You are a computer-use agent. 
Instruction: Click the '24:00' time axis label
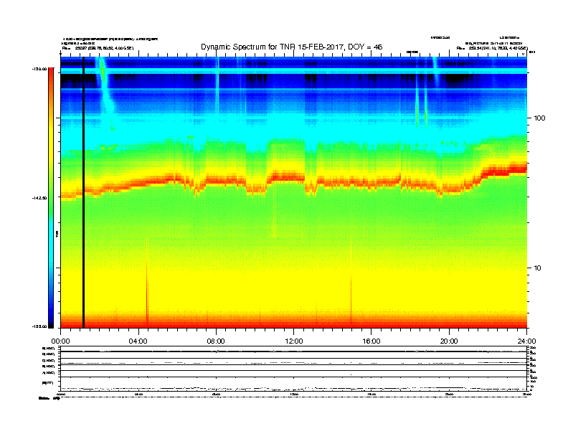click(526, 341)
